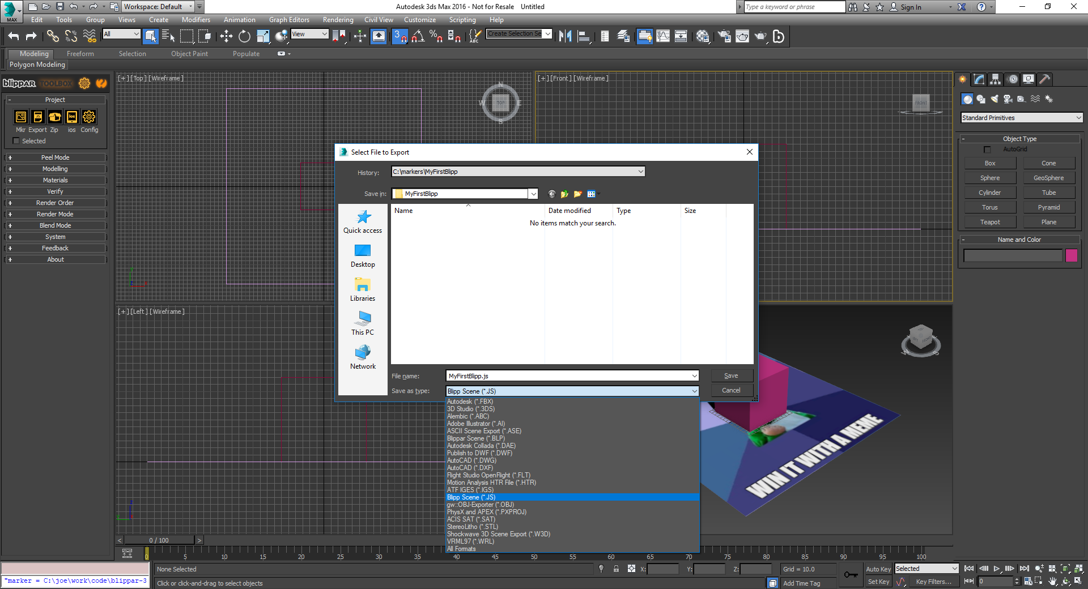
Task: Click the Save button
Action: [x=731, y=375]
